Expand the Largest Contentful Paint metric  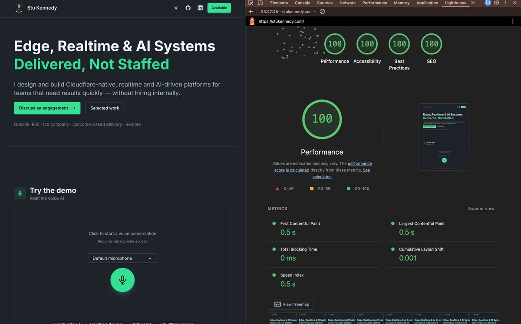442,229
